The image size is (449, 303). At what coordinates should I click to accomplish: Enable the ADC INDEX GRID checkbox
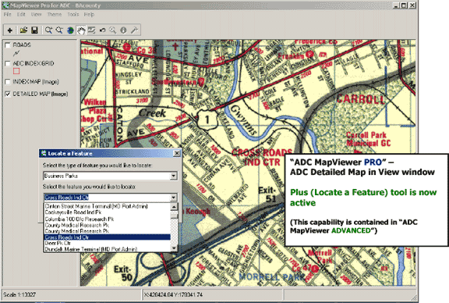coord(8,63)
